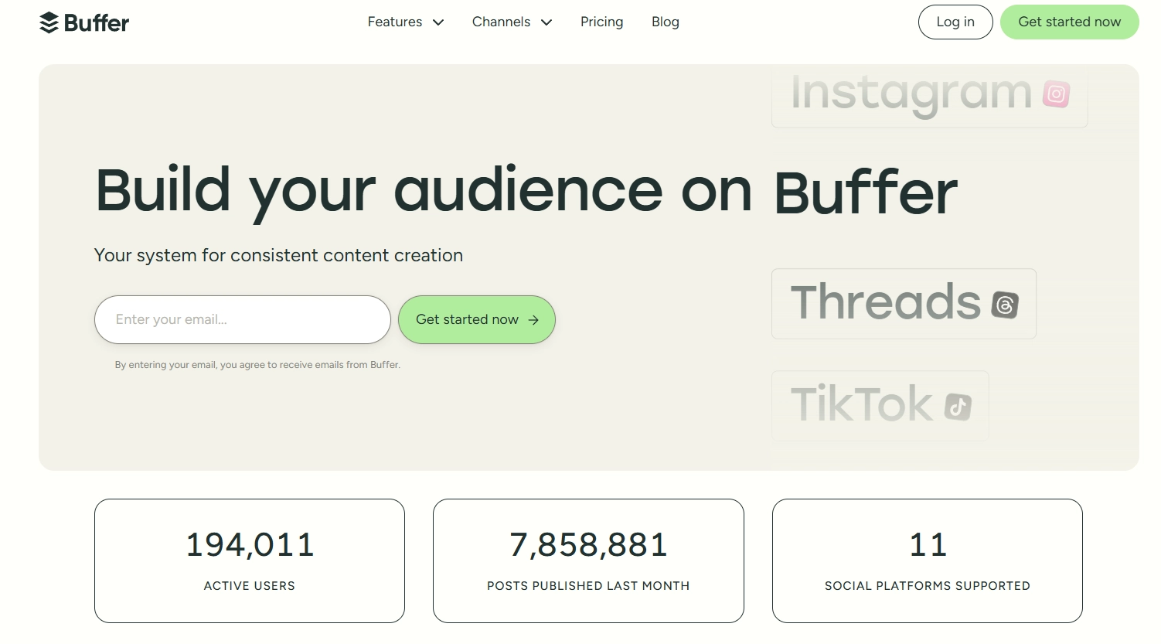This screenshot has height=644, width=1161.
Task: Visit the Blog link
Action: click(666, 22)
